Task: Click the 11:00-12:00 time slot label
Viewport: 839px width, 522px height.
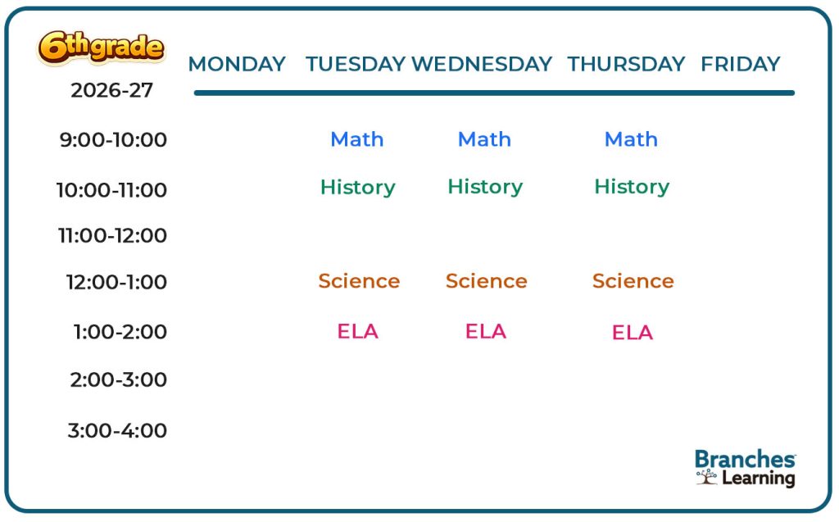Action: [x=112, y=236]
